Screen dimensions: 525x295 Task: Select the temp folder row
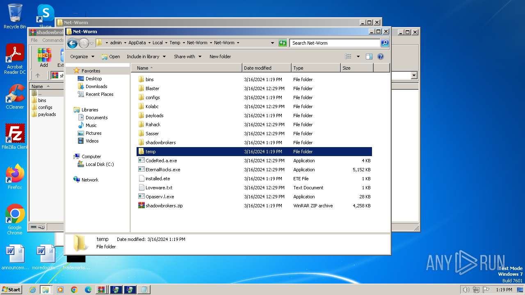(254, 152)
